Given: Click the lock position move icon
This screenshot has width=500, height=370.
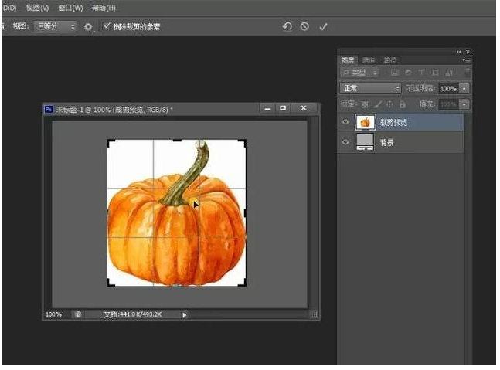Looking at the screenshot, I should click(x=389, y=104).
